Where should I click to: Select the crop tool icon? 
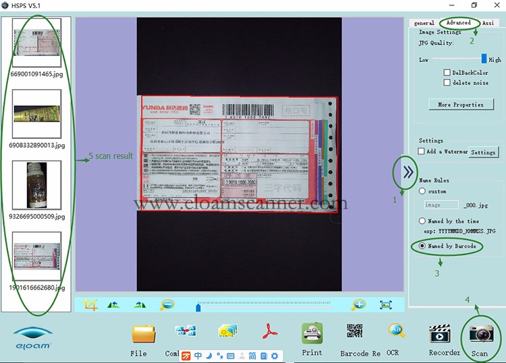[90, 305]
